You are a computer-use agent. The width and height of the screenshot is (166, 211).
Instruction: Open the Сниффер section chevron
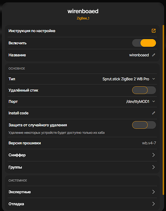153,155
